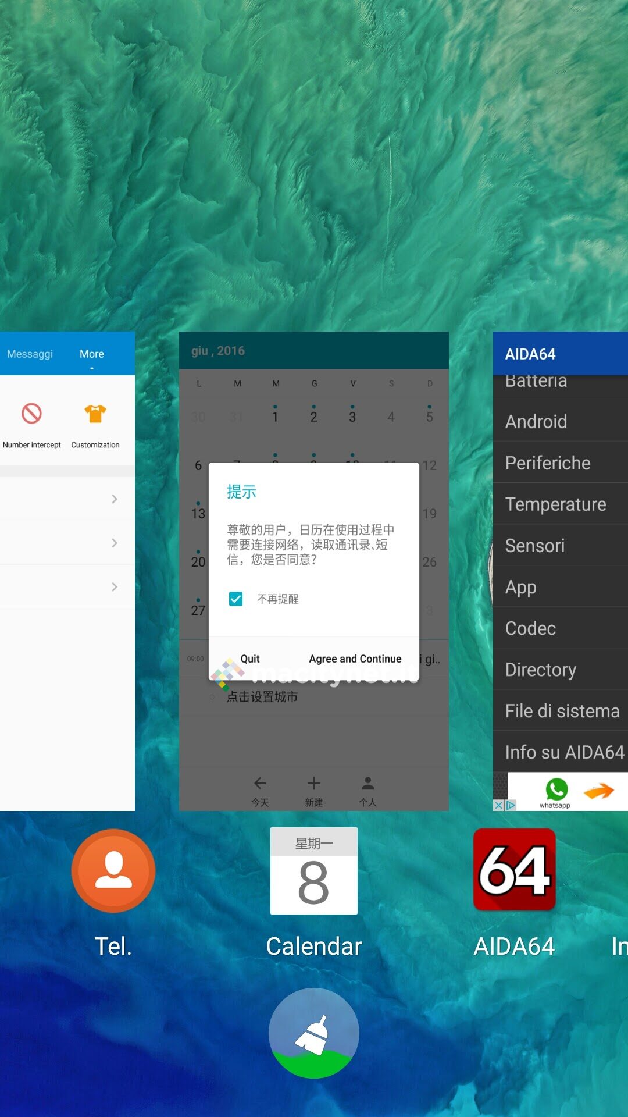
Task: Tap the Calendar app label
Action: [314, 946]
